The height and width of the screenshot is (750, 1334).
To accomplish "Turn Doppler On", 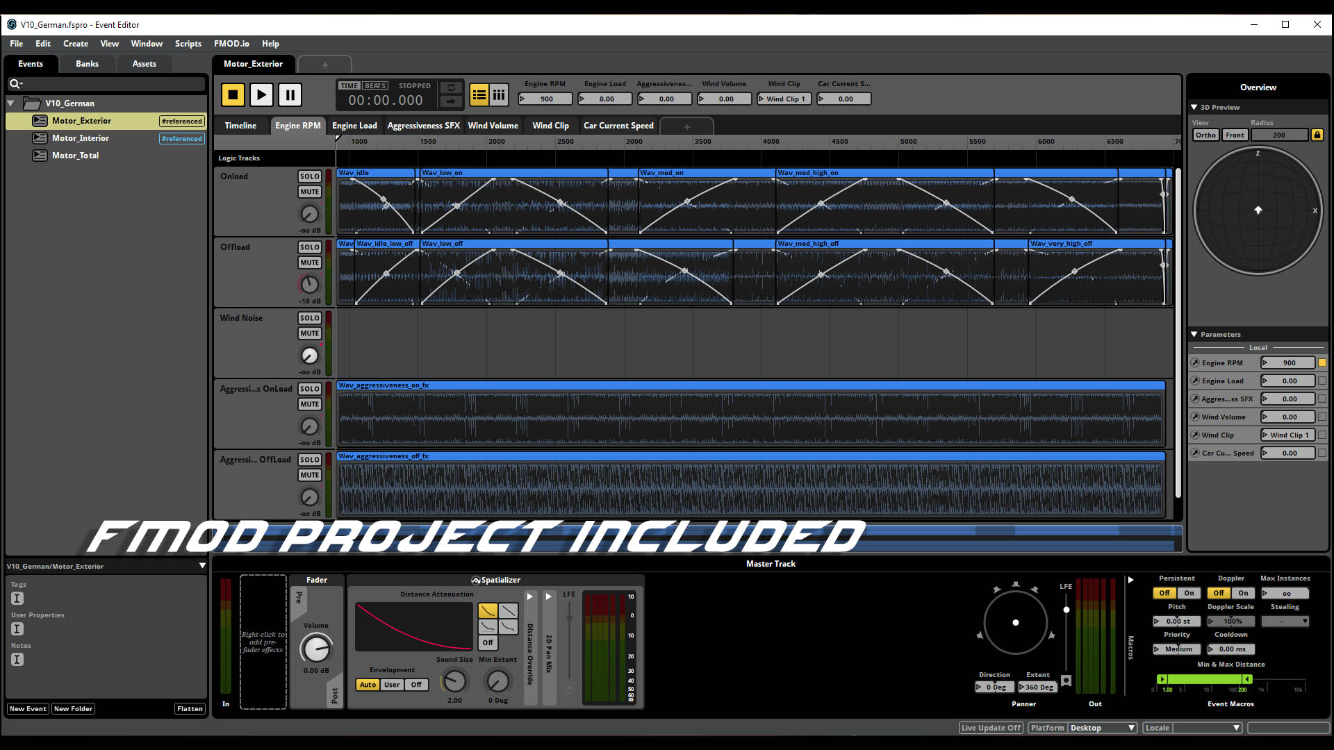I will pyautogui.click(x=1243, y=593).
